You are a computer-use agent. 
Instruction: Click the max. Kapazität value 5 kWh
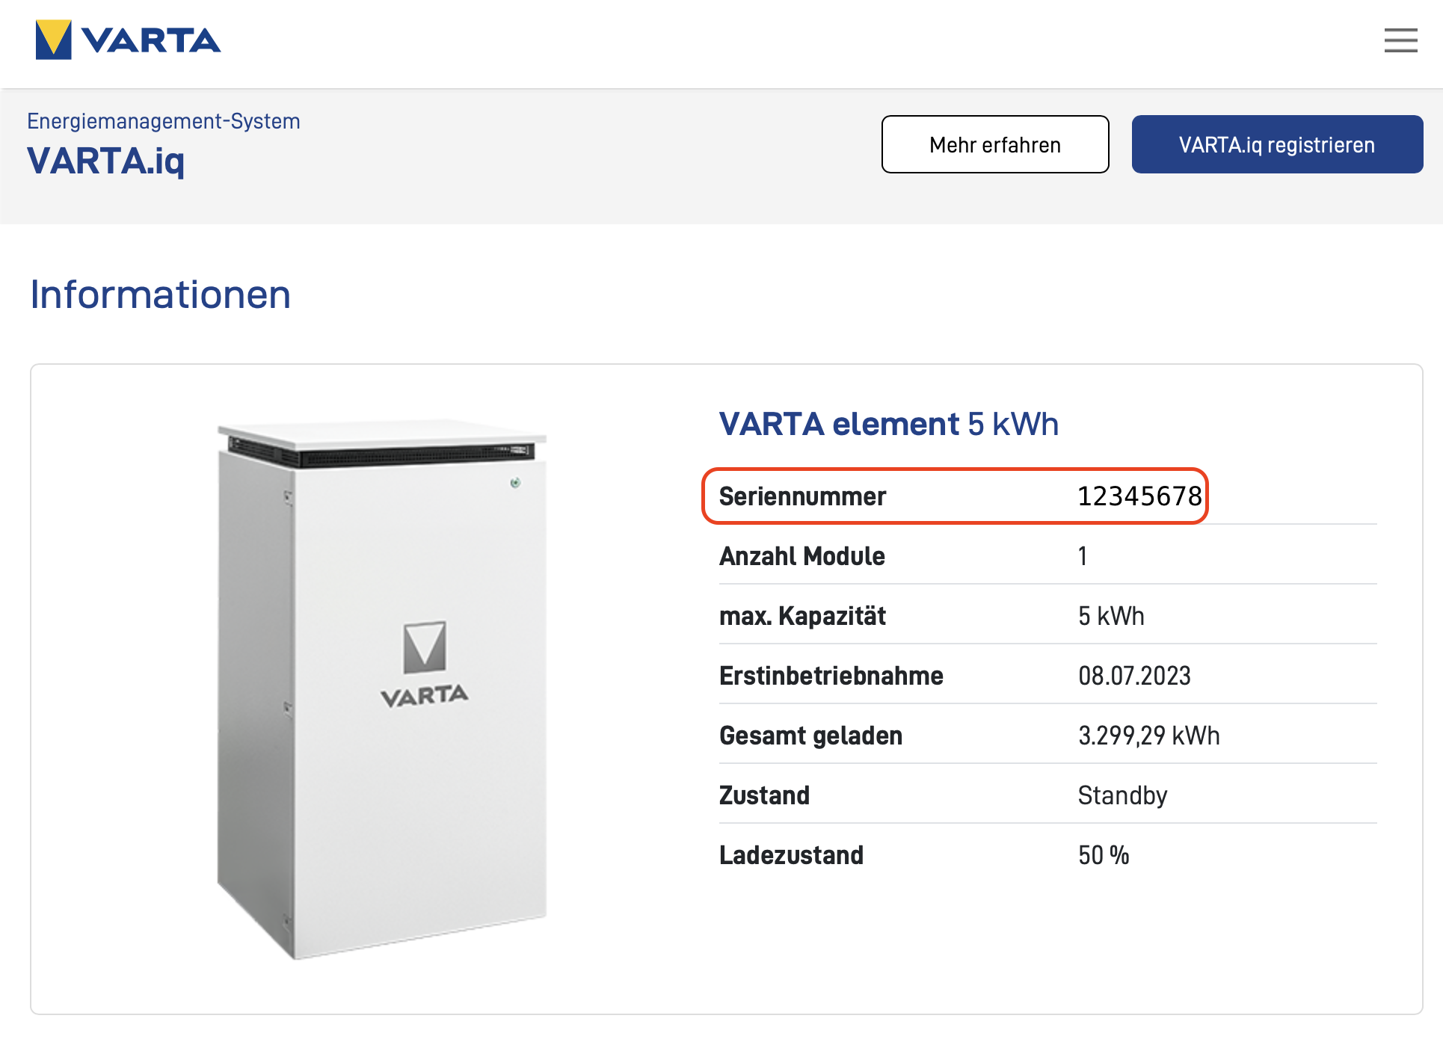(x=1111, y=616)
